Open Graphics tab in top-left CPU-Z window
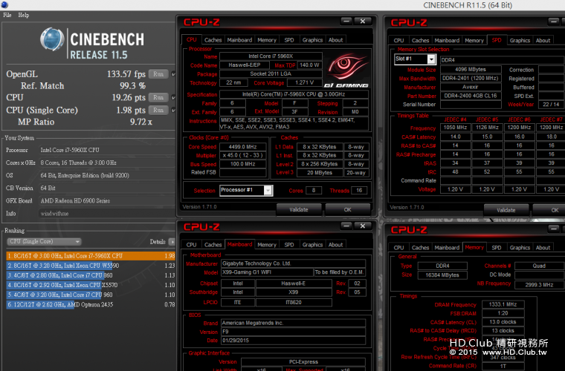 click(x=312, y=40)
